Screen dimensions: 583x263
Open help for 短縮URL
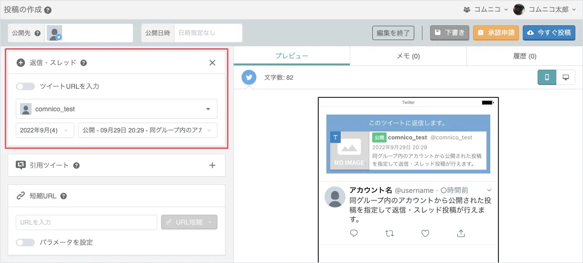(x=64, y=196)
